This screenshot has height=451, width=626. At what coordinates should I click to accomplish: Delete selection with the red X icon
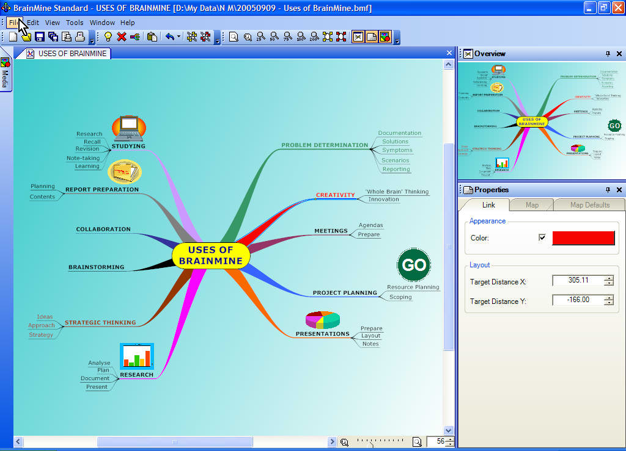tap(122, 37)
